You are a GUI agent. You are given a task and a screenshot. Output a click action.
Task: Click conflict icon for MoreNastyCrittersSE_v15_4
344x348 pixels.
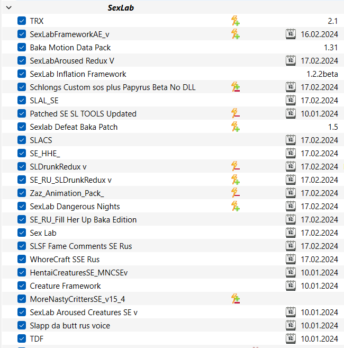pyautogui.click(x=236, y=299)
